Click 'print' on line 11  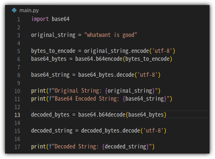click(38, 99)
